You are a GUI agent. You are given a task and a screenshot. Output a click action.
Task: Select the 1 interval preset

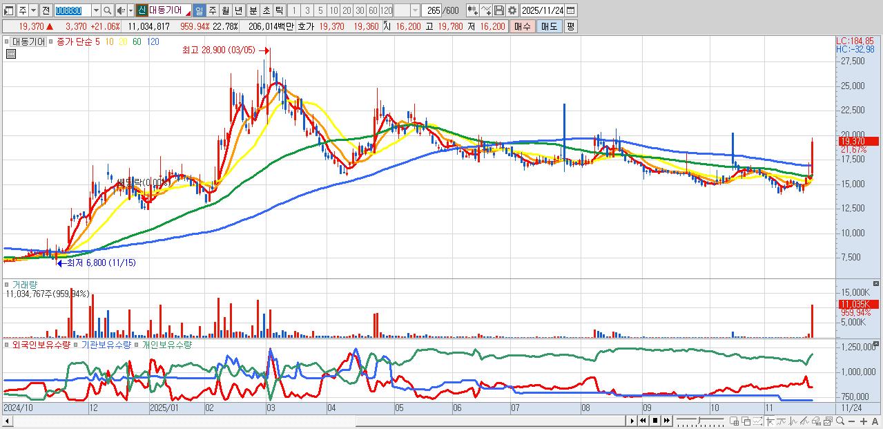pyautogui.click(x=294, y=11)
